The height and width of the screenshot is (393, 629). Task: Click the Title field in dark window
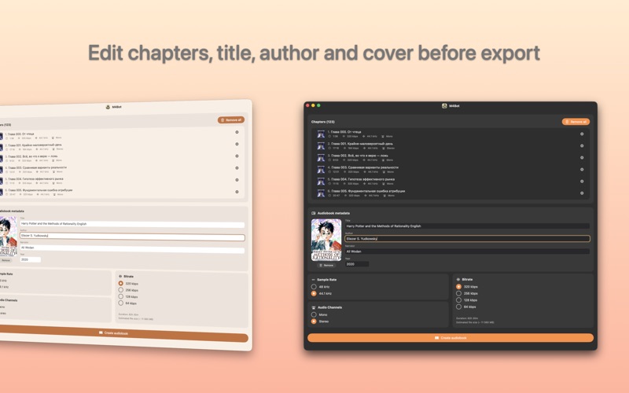[x=467, y=226]
